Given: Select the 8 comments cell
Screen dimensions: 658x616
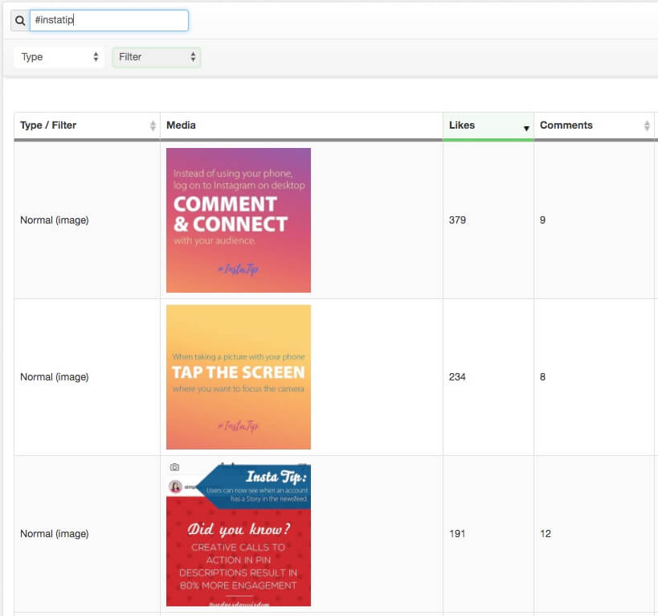Looking at the screenshot, I should tap(594, 377).
